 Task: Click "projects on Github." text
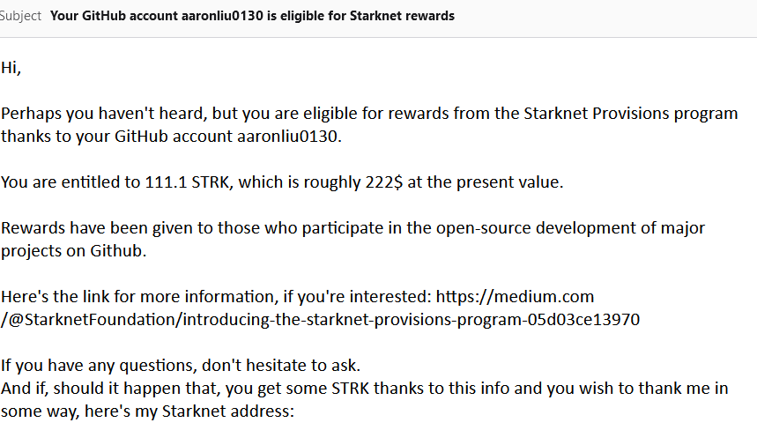coord(73,251)
